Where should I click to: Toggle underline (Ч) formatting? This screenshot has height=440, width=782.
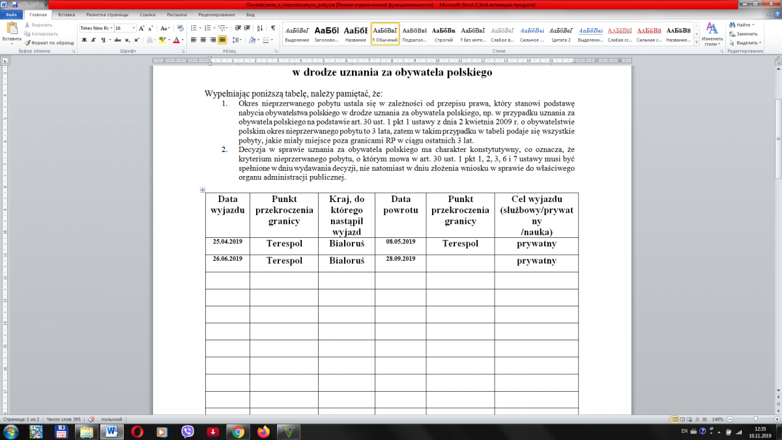point(104,40)
